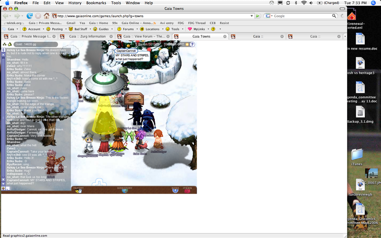Click the Locations arrow icon in toolbar

click(x=142, y=29)
